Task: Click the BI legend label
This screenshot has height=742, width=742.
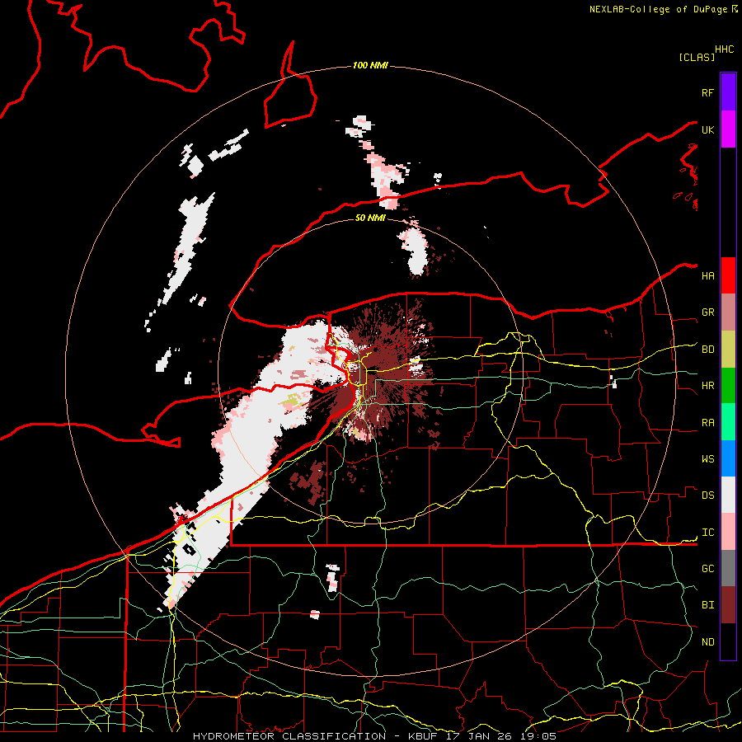Action: click(x=707, y=605)
